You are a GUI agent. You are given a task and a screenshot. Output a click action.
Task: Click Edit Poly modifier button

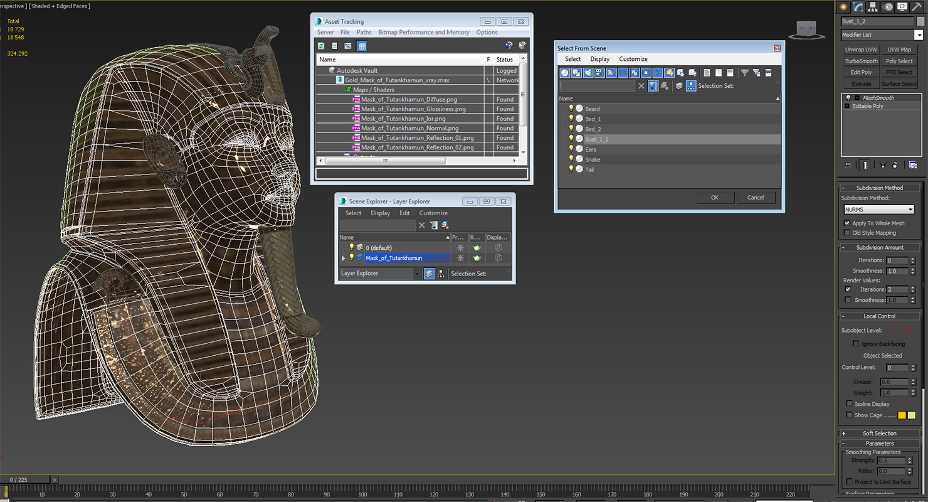[x=861, y=72]
